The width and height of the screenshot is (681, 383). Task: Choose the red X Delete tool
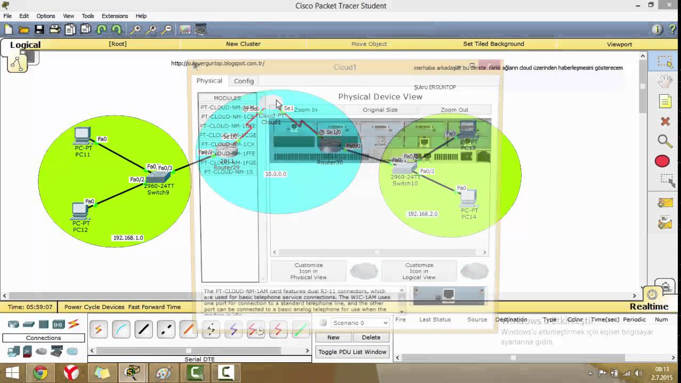pos(664,121)
